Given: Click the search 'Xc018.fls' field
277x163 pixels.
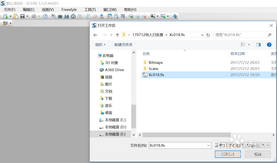Looking at the screenshot, I should pyautogui.click(x=243, y=35).
